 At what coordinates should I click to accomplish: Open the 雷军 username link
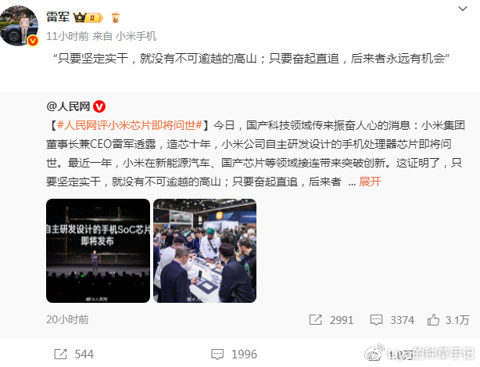[x=58, y=17]
